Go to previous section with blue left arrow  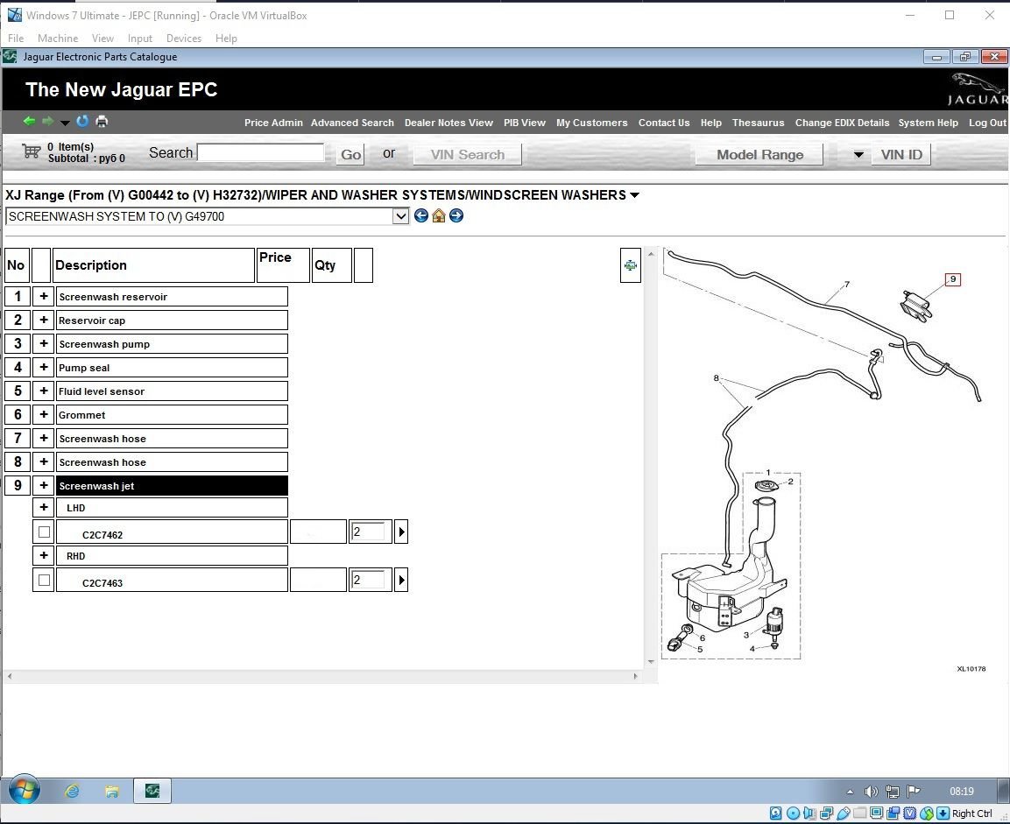coord(421,216)
